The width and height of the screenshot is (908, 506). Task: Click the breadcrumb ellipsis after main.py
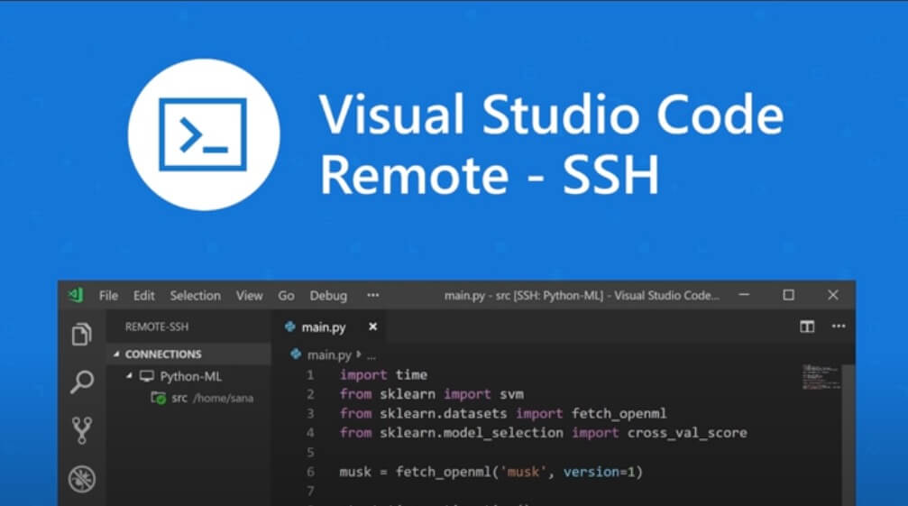coord(371,356)
